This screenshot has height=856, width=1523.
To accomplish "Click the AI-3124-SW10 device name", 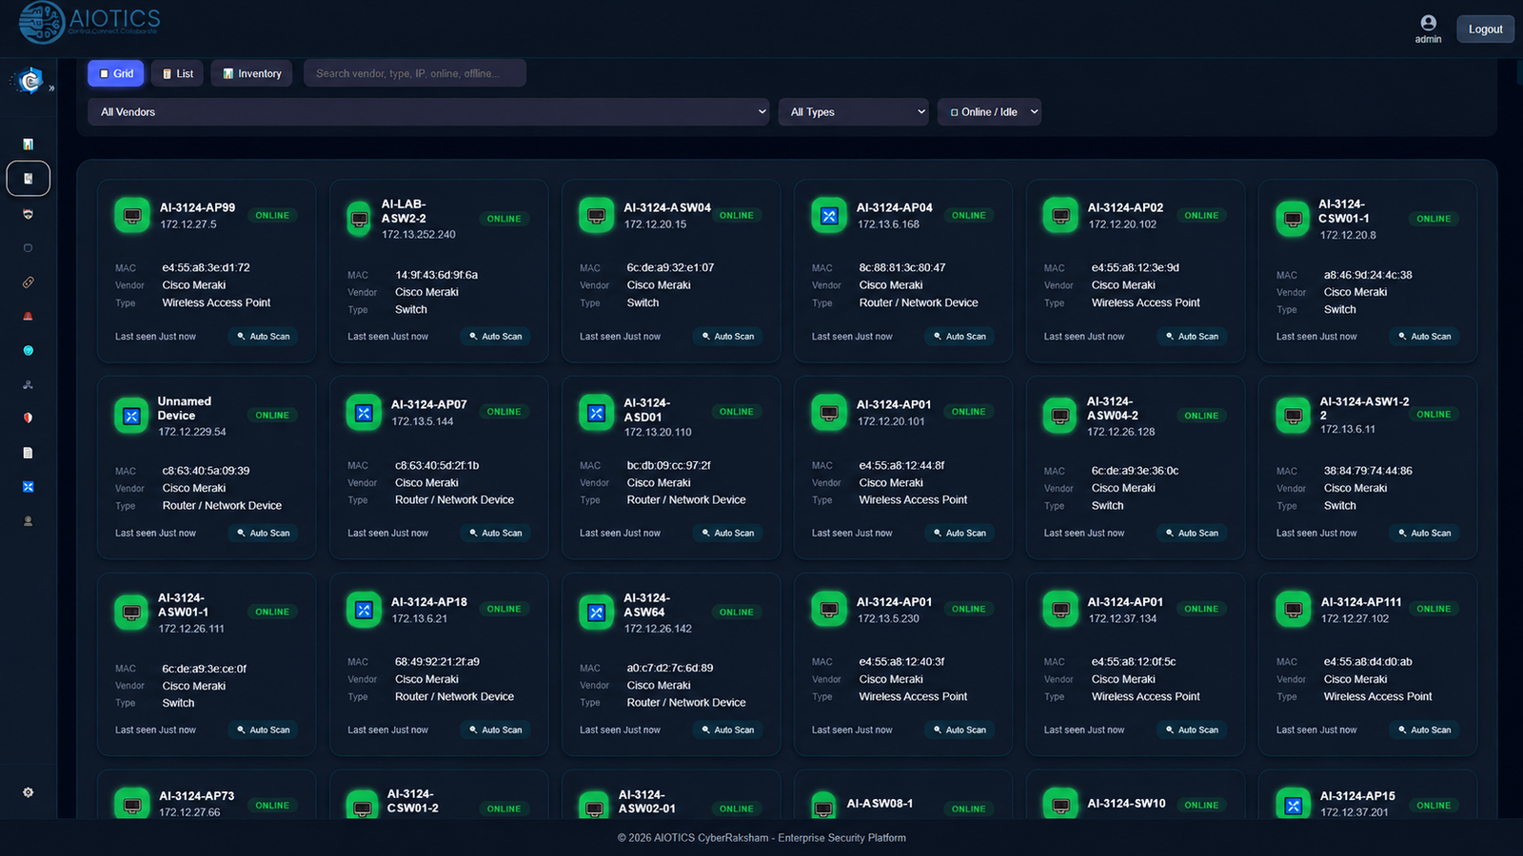I will coord(1126,804).
